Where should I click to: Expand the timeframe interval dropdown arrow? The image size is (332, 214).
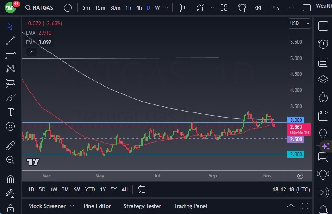pyautogui.click(x=166, y=8)
